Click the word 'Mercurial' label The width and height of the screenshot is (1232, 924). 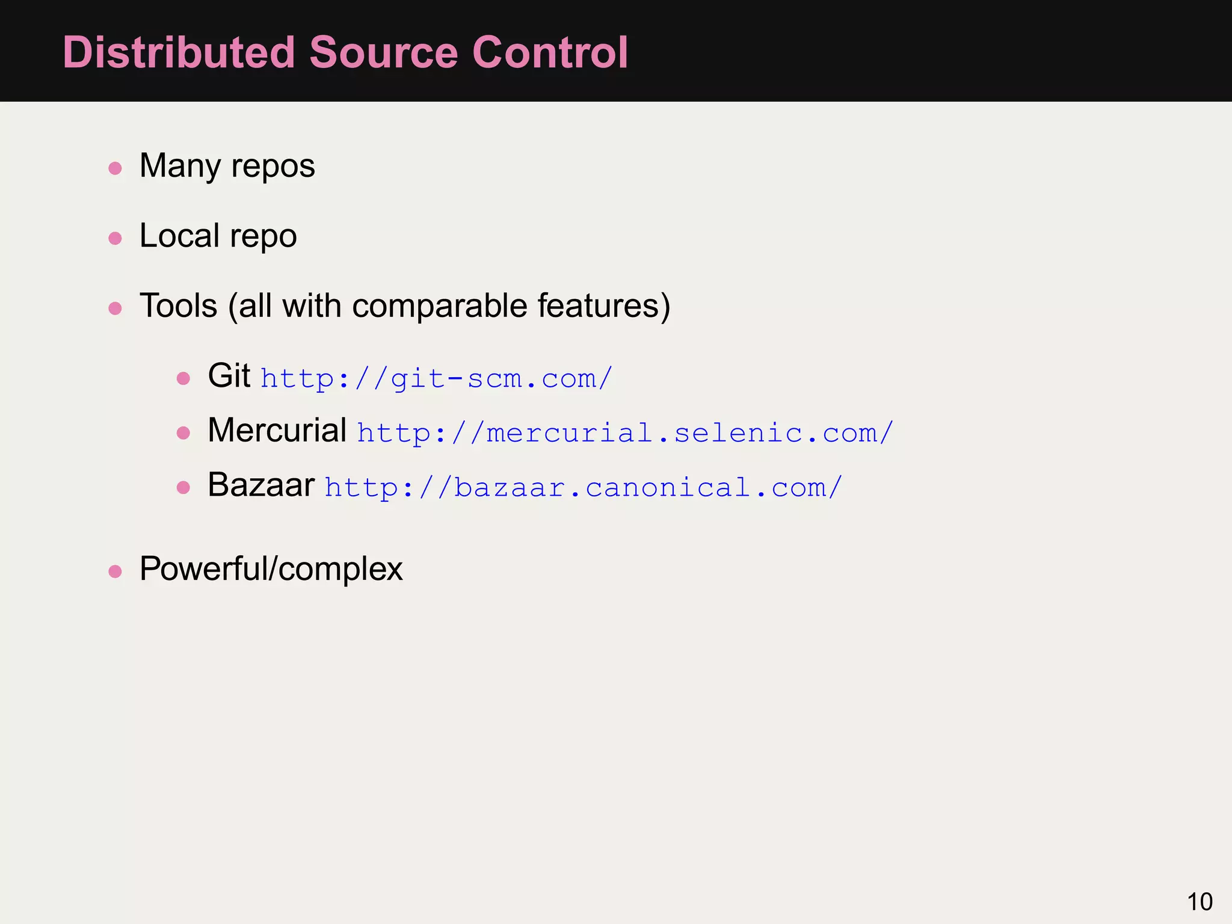tap(277, 430)
